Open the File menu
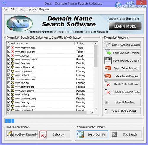Image resolution: width=148 pixels, height=145 pixels. (5, 9)
